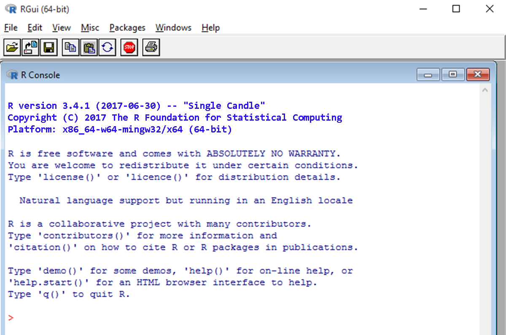The height and width of the screenshot is (335, 506).
Task: Click the R Console title bar text
Action: 40,75
